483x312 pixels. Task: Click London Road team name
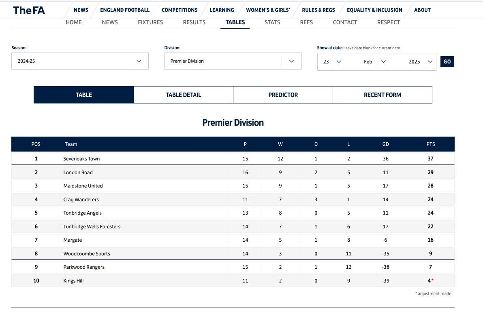(78, 173)
